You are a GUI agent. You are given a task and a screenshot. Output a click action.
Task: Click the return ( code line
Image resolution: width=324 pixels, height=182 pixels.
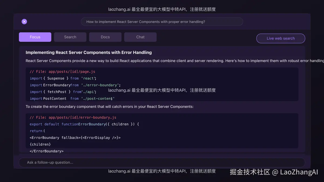tap(38, 131)
